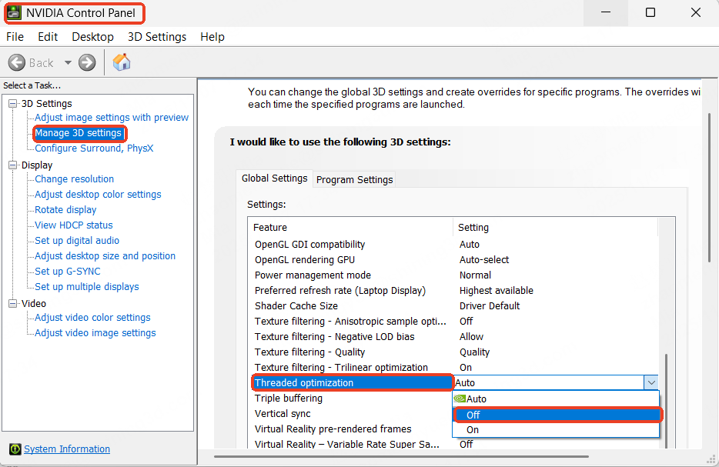Select Texture filtering Trilinear optimization row
Image resolution: width=719 pixels, height=467 pixels.
[x=455, y=367]
